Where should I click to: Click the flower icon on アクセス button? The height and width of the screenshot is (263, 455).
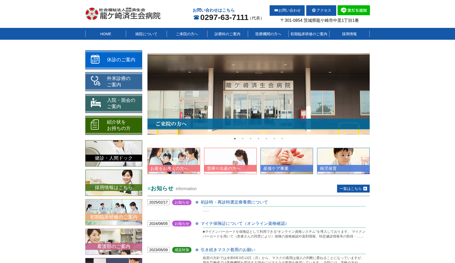(x=314, y=10)
